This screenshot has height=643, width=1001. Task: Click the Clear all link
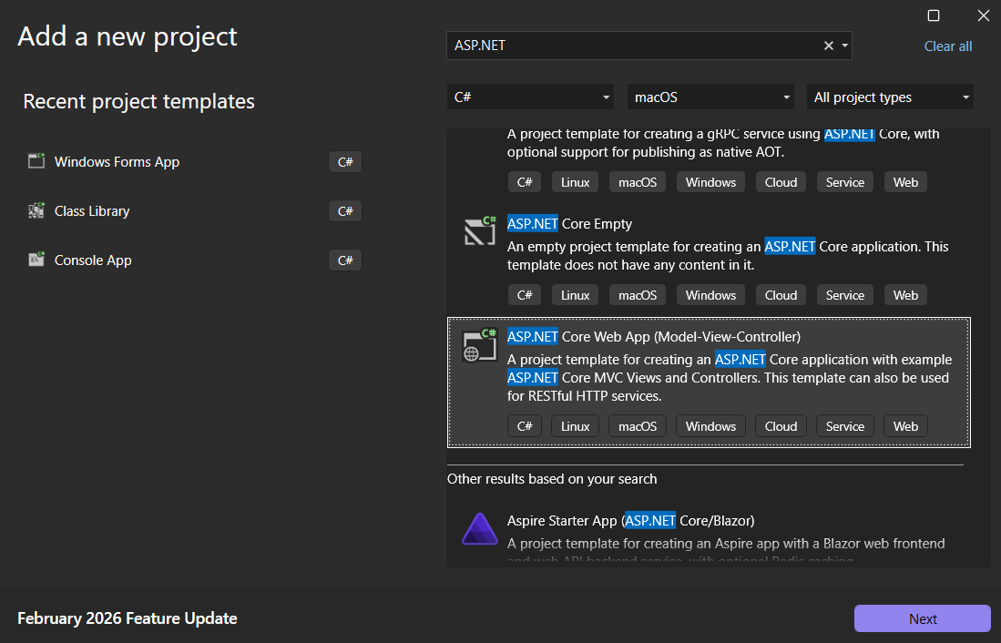[947, 46]
